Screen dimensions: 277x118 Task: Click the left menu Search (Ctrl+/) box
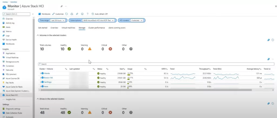click(x=16, y=14)
